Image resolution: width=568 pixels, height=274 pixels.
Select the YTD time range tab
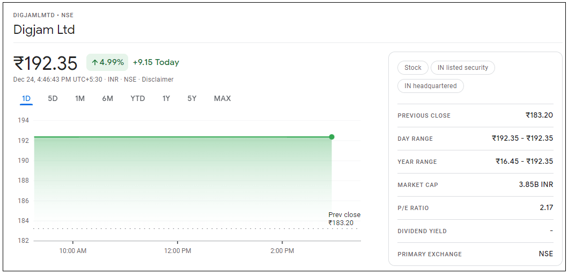pyautogui.click(x=138, y=98)
